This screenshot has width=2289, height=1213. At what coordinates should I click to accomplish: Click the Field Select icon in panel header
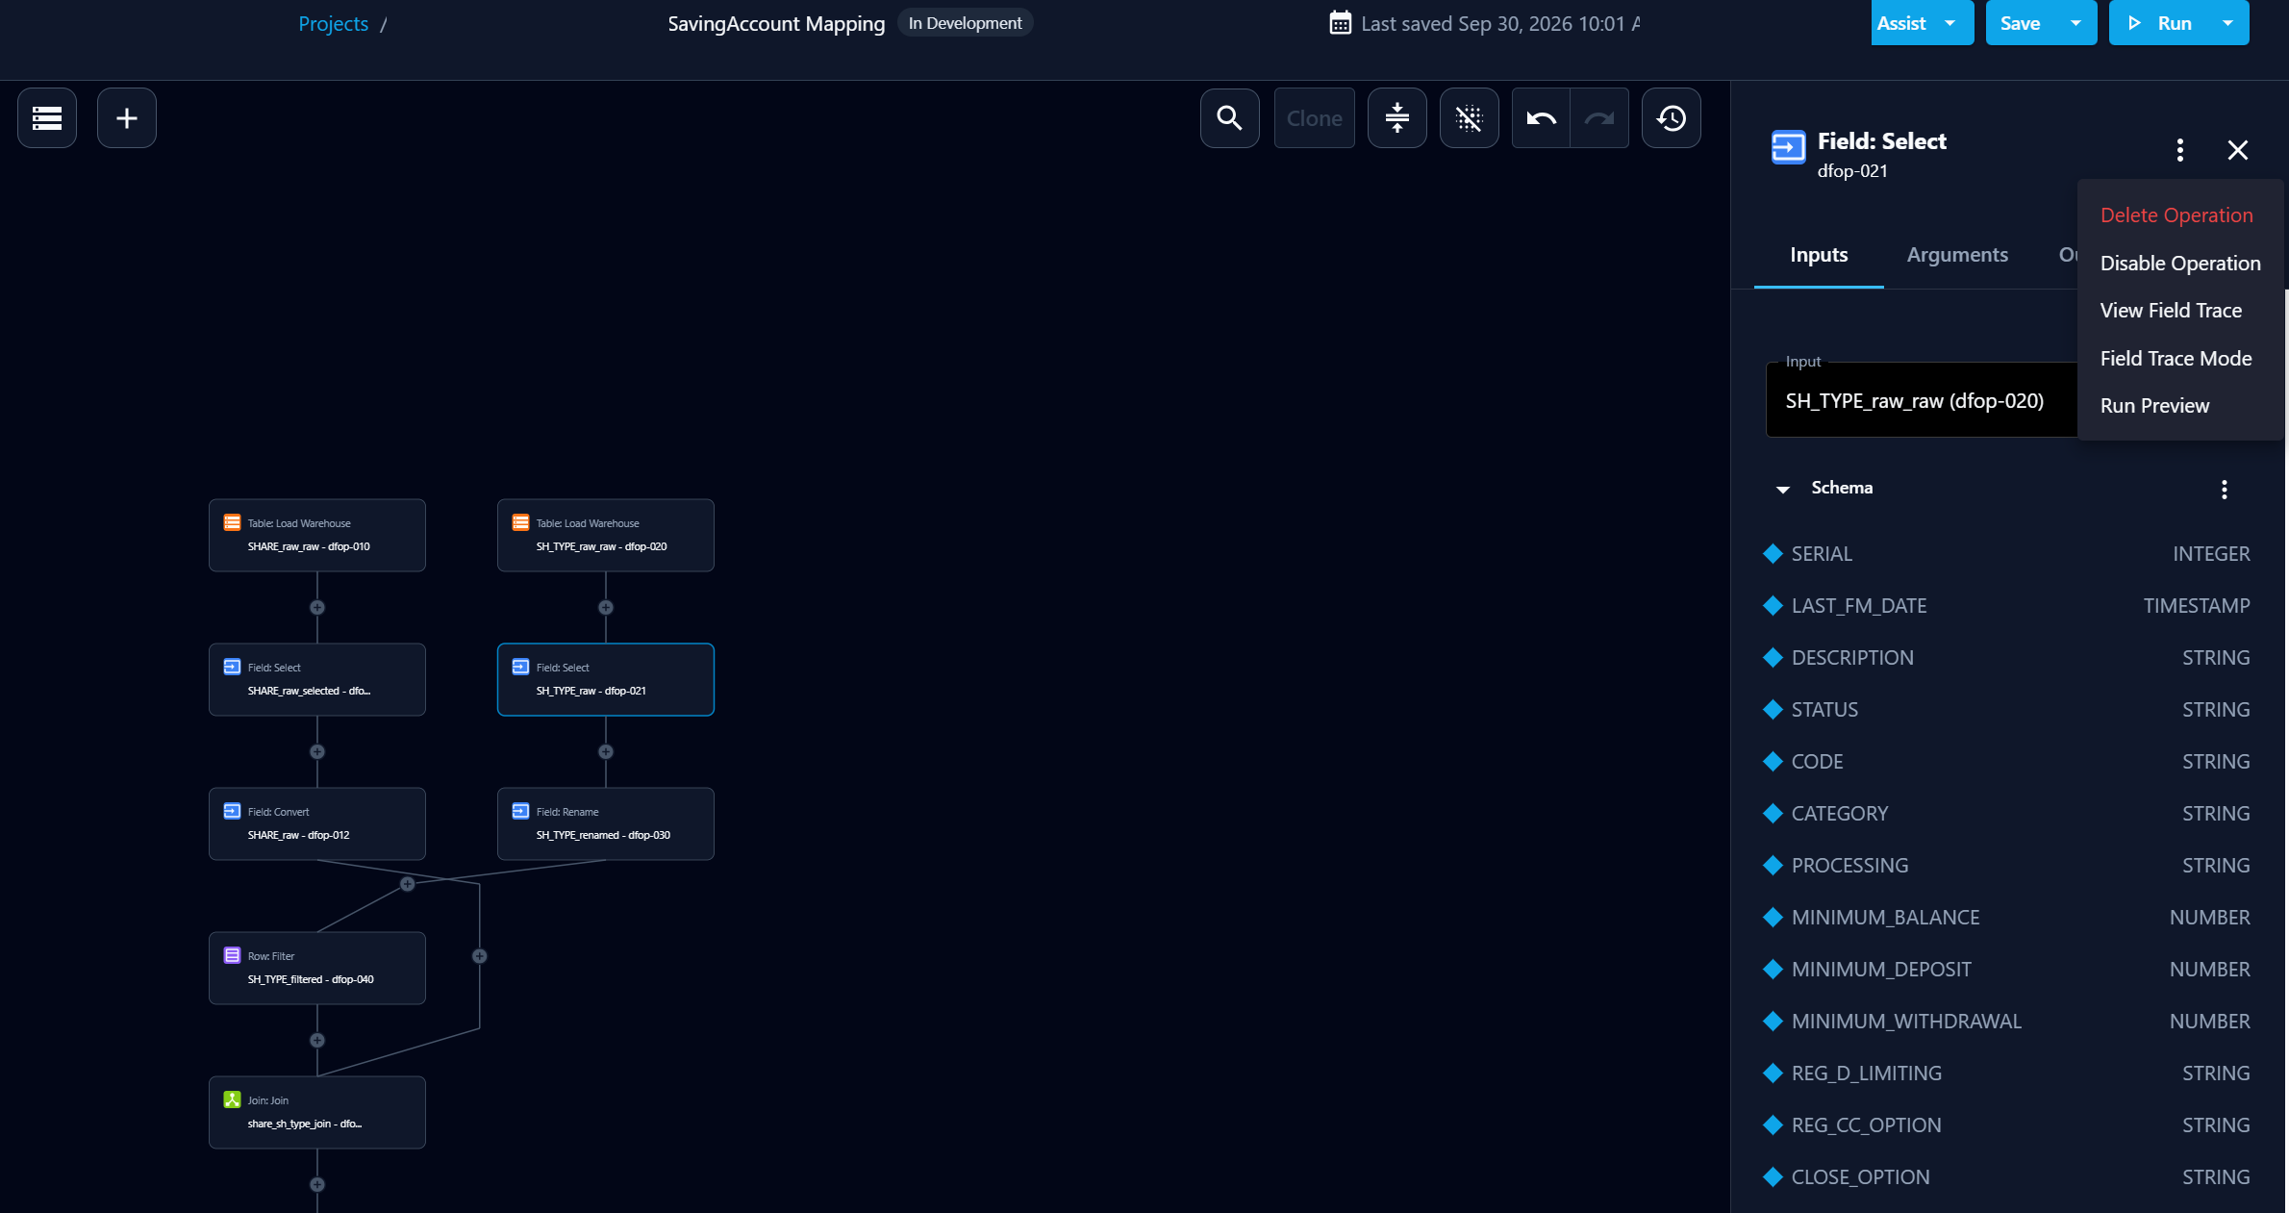coord(1788,148)
